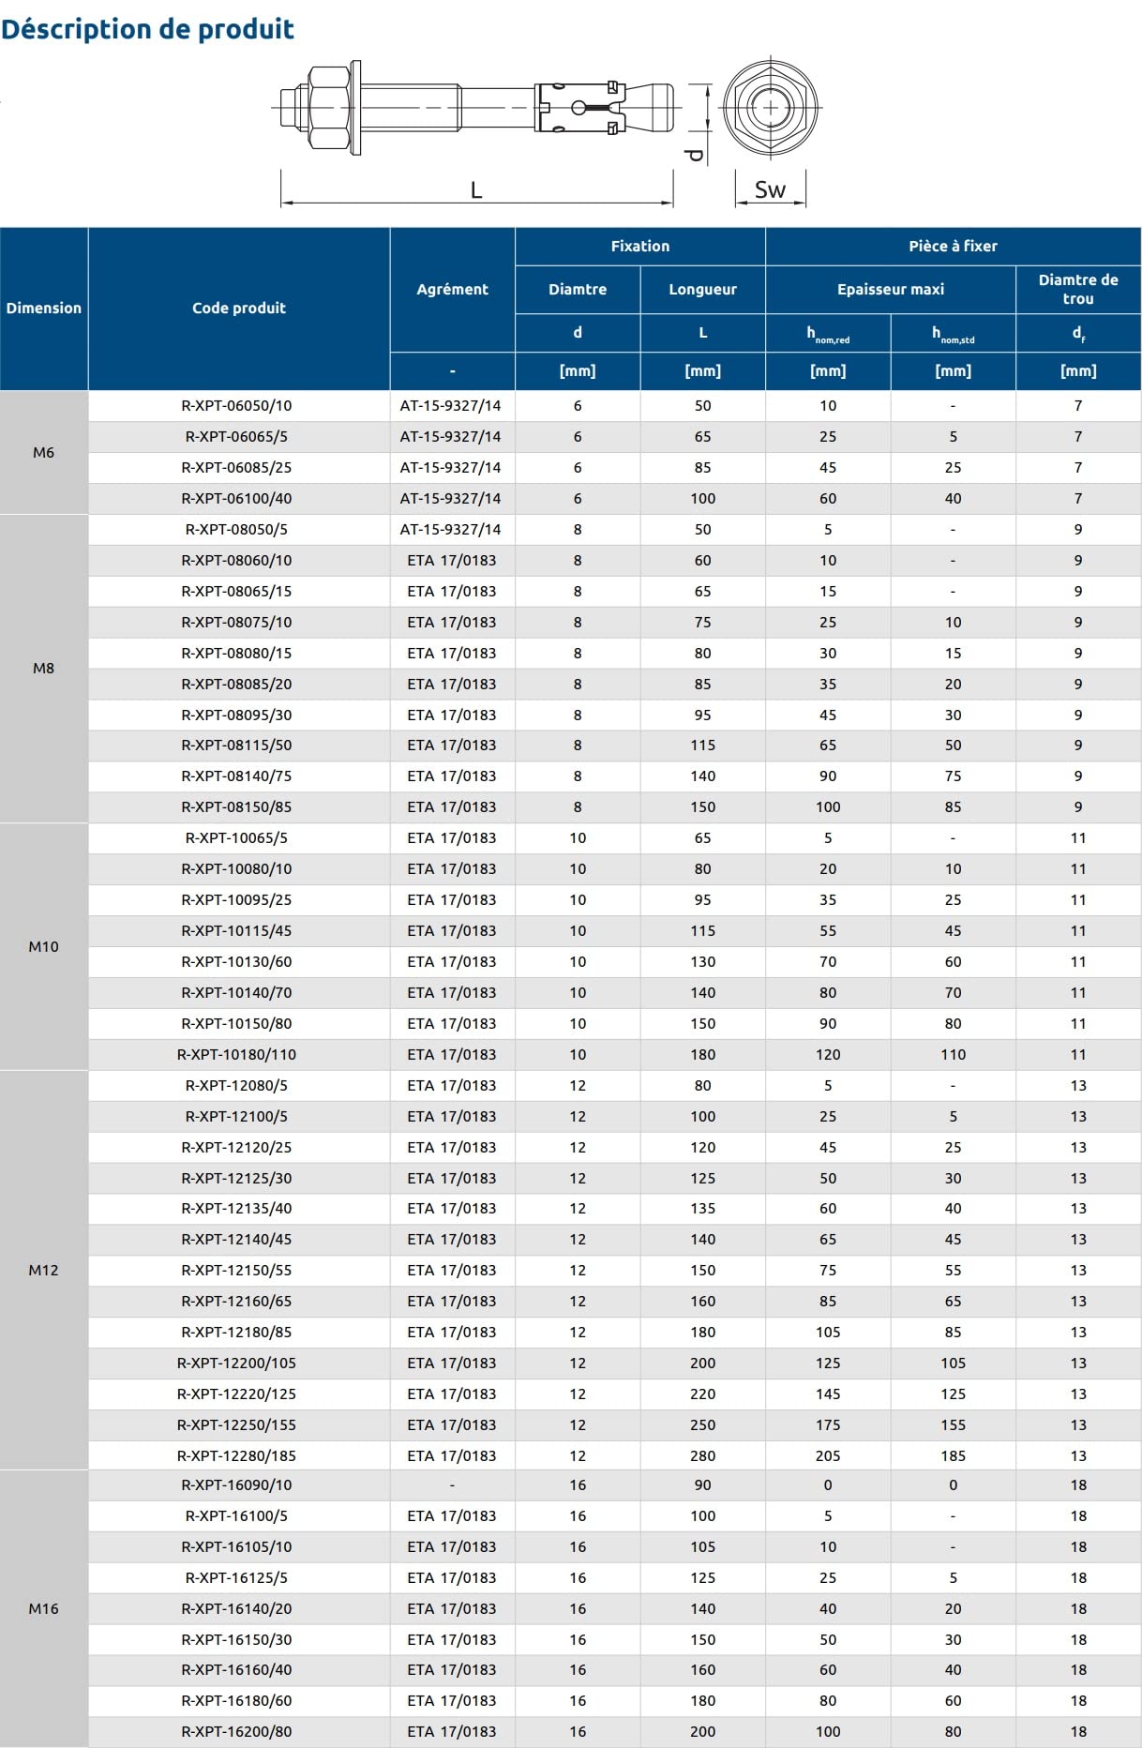This screenshot has width=1142, height=1748.
Task: Click product code R-XPT-06100/40
Action: (x=237, y=498)
